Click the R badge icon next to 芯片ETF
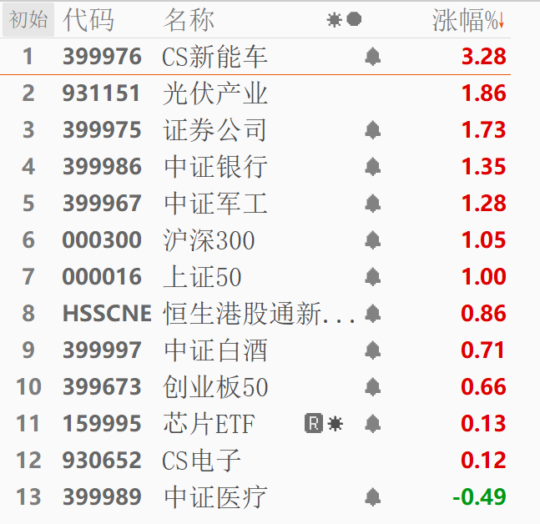Image resolution: width=540 pixels, height=524 pixels. (314, 424)
